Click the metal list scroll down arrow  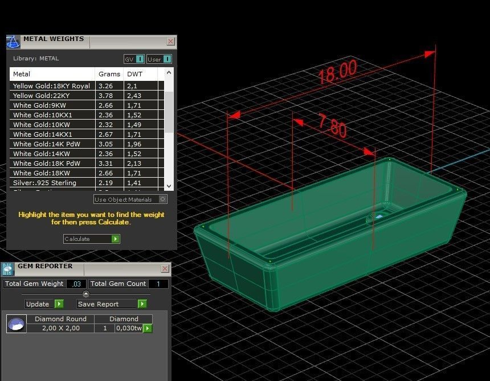coord(169,186)
